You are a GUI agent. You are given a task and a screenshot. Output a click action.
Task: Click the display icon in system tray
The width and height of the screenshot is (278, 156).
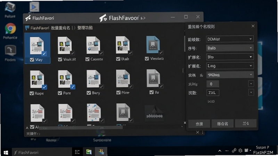pyautogui.click(x=246, y=150)
